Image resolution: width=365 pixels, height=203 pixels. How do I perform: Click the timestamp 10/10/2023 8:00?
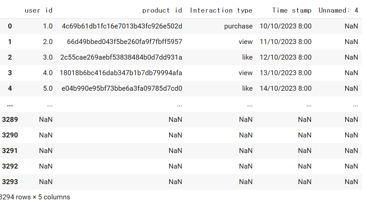pyautogui.click(x=285, y=26)
